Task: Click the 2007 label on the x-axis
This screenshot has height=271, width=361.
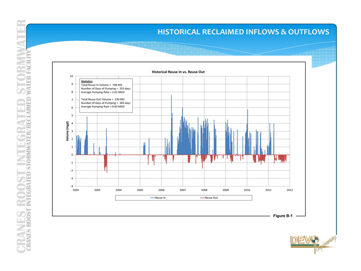Action: 183,190
